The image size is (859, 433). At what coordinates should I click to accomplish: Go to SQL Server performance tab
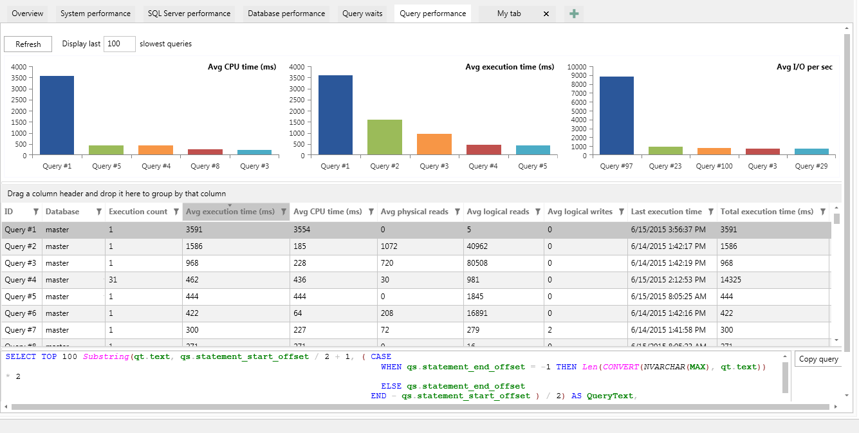[x=189, y=14]
